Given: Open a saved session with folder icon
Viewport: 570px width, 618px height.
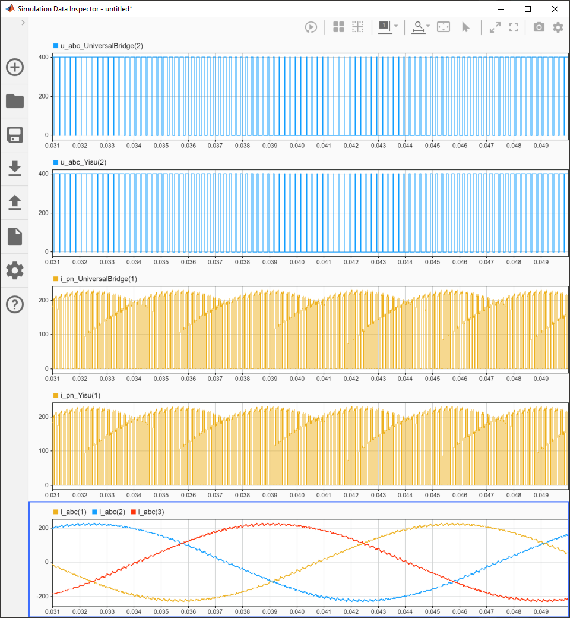Looking at the screenshot, I should tap(15, 101).
